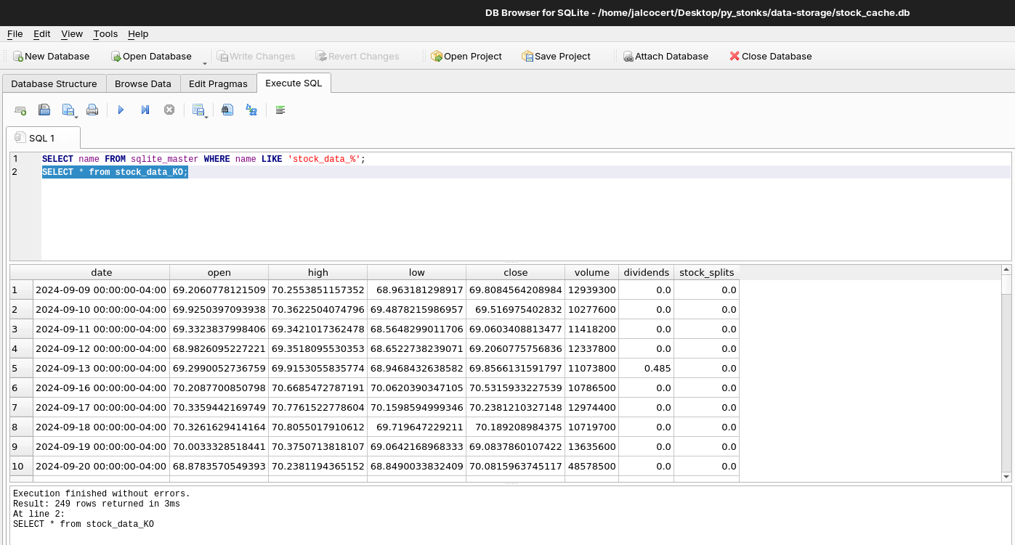Viewport: 1015px width, 545px height.
Task: Select volume cell 48578500
Action: 591,466
